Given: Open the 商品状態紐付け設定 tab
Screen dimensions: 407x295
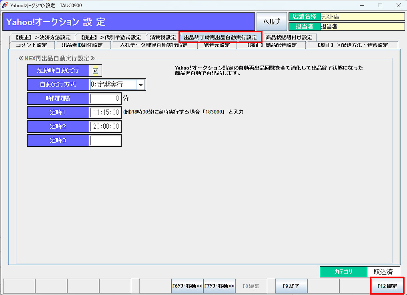Looking at the screenshot, I should [289, 38].
